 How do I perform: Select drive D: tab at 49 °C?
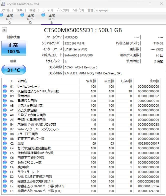point(31,19)
